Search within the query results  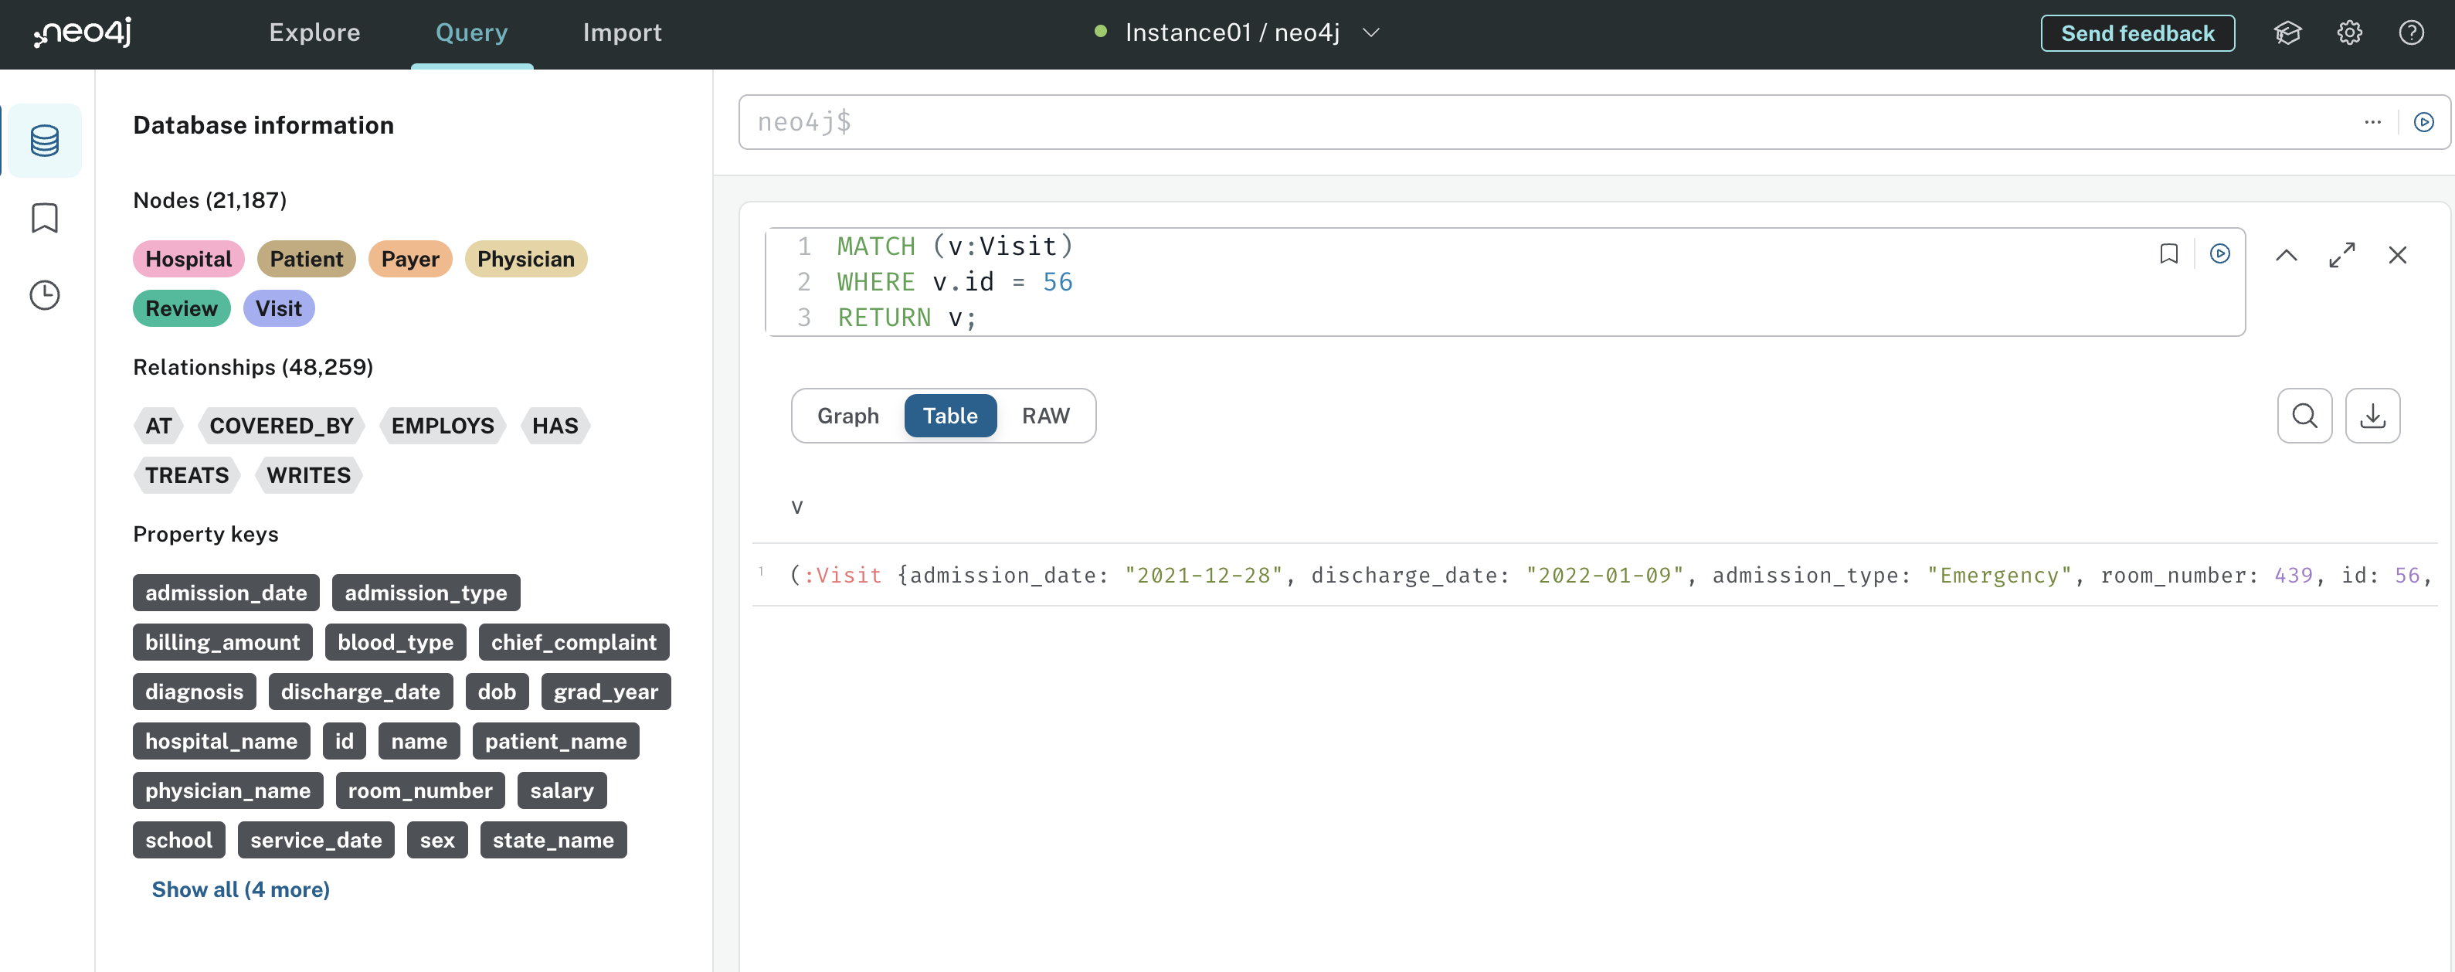[x=2305, y=416]
